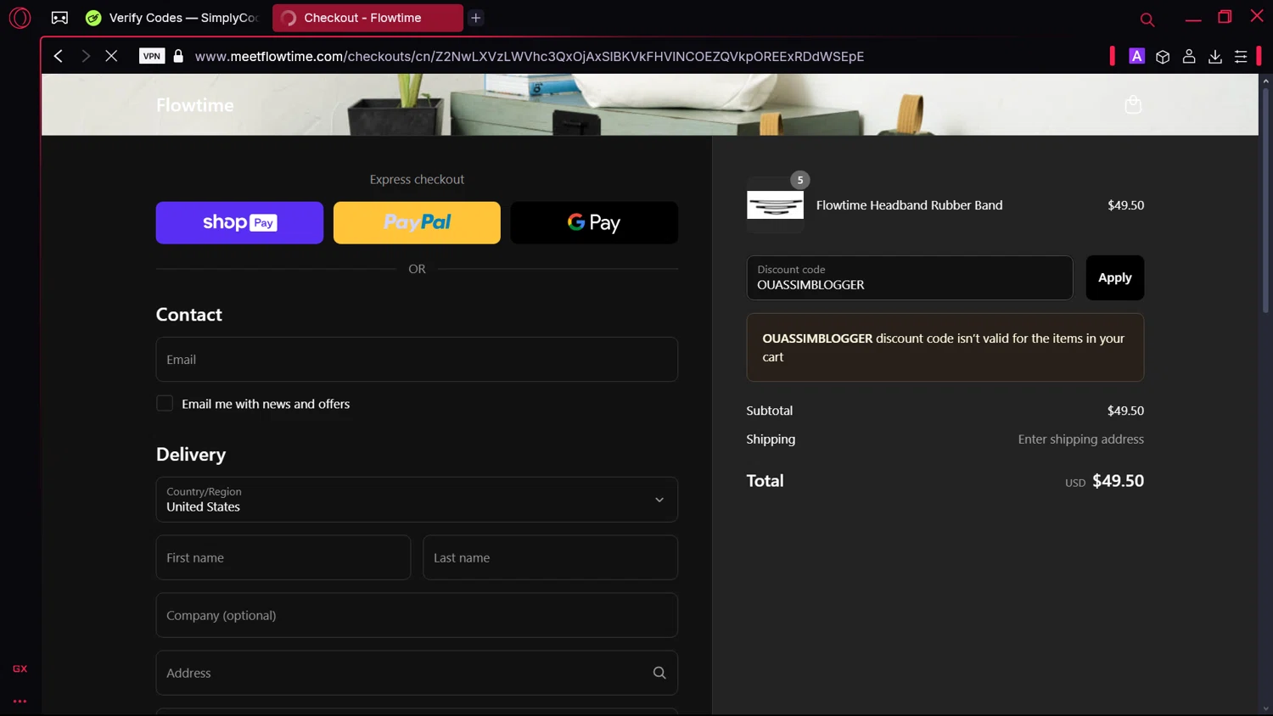Viewport: 1273px width, 716px height.
Task: Open a new tab with plus button
Action: point(476,18)
